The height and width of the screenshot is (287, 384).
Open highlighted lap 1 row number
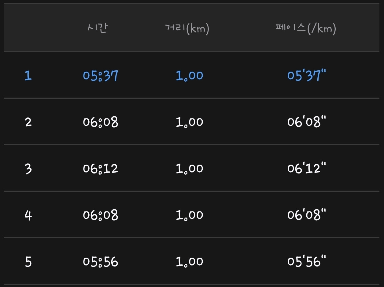(28, 75)
